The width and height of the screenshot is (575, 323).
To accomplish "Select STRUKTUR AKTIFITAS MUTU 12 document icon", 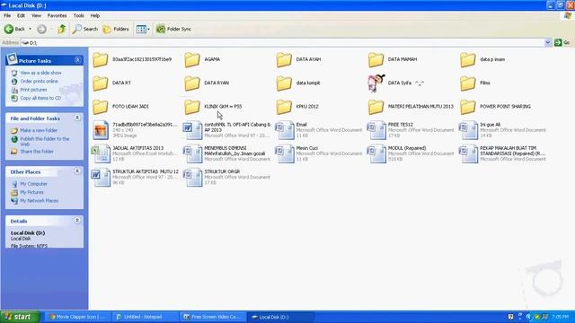I will pyautogui.click(x=101, y=178).
